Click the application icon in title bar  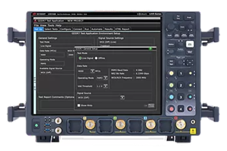click(x=35, y=21)
